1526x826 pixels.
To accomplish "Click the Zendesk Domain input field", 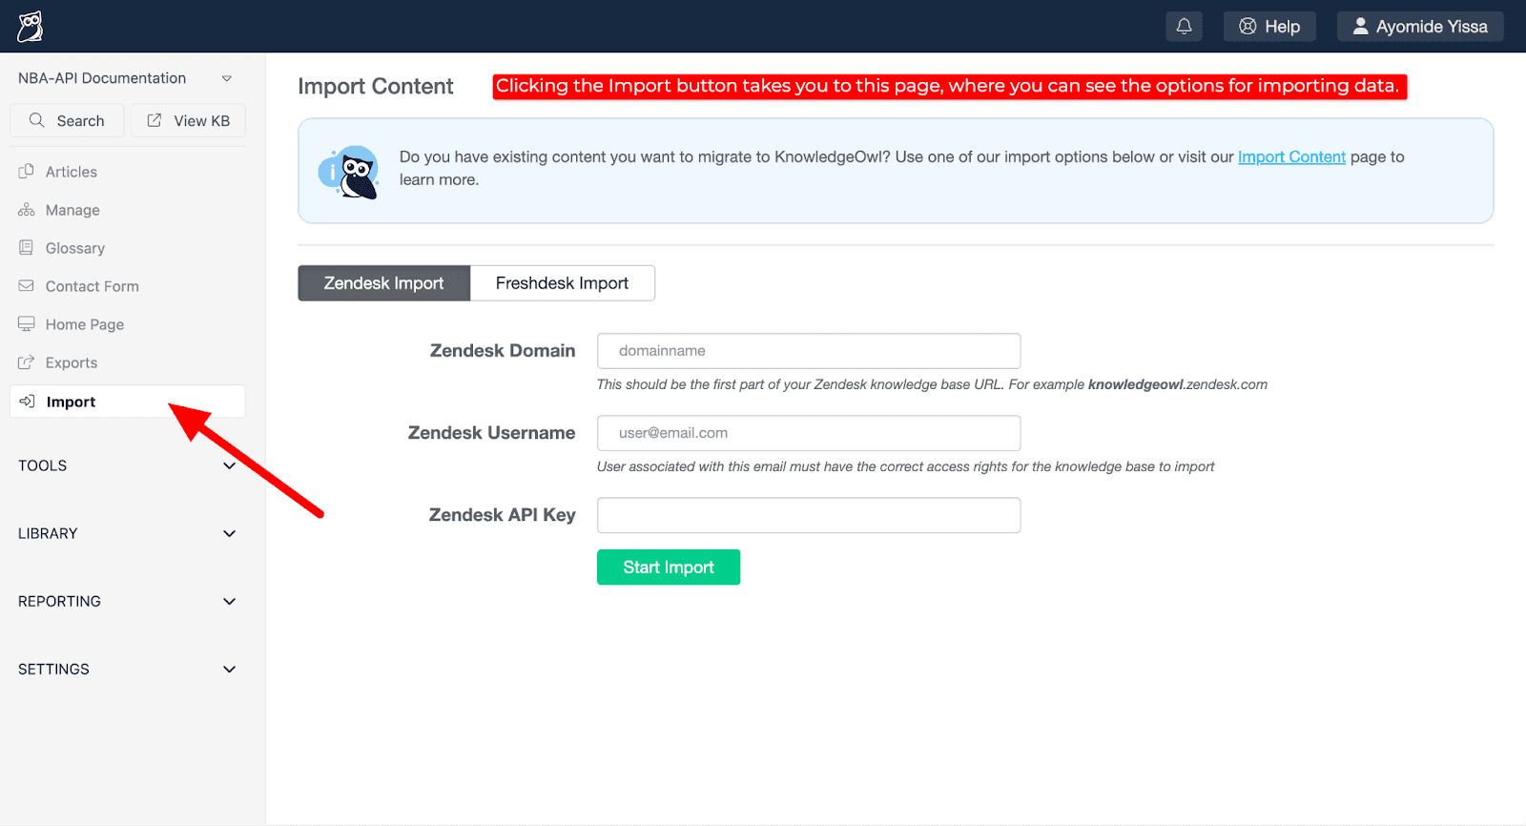I will click(x=807, y=350).
